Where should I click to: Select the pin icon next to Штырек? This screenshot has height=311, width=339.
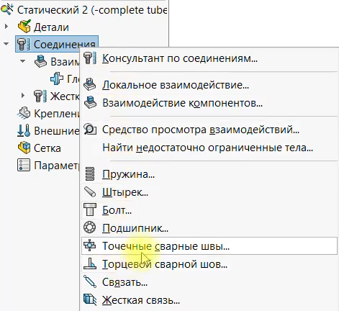[x=90, y=192]
